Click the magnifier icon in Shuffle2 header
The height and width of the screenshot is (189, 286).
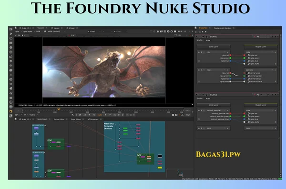tap(258, 95)
